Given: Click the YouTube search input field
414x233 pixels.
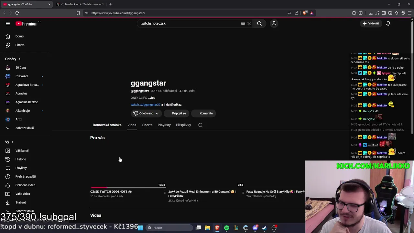Looking at the screenshot, I should (189, 23).
